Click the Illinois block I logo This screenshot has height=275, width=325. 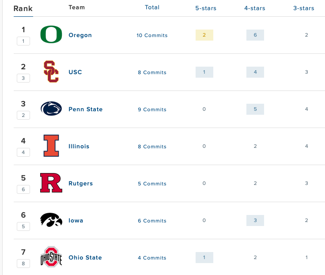(51, 146)
